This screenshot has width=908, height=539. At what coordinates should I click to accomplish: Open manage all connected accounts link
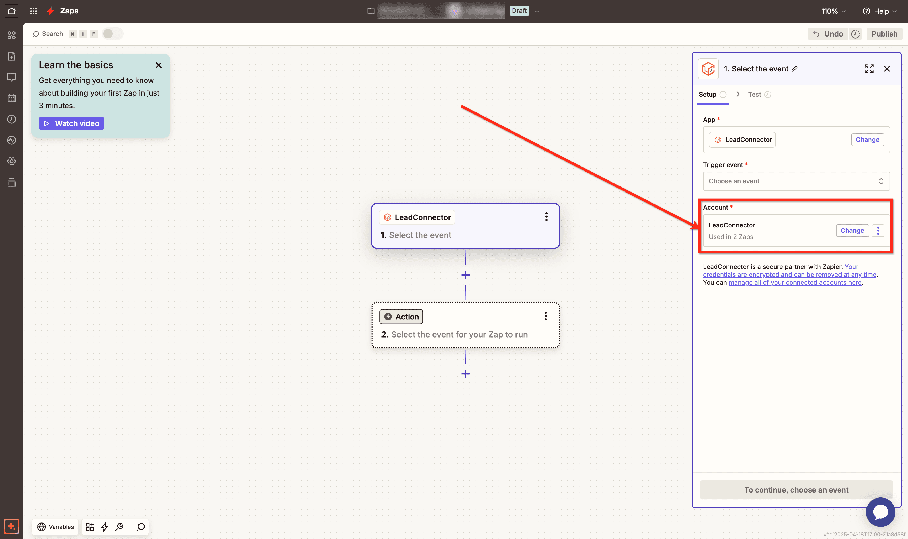pos(795,282)
